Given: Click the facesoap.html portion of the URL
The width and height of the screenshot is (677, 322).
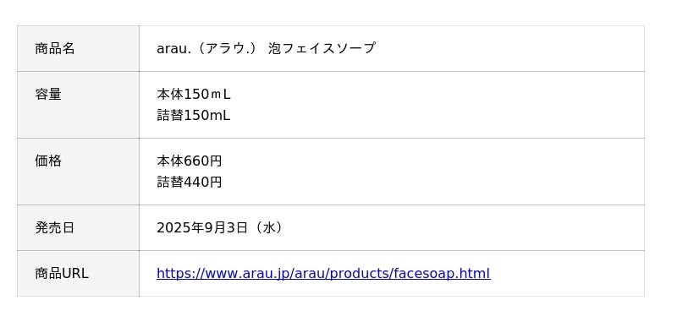Looking at the screenshot, I should (443, 273).
